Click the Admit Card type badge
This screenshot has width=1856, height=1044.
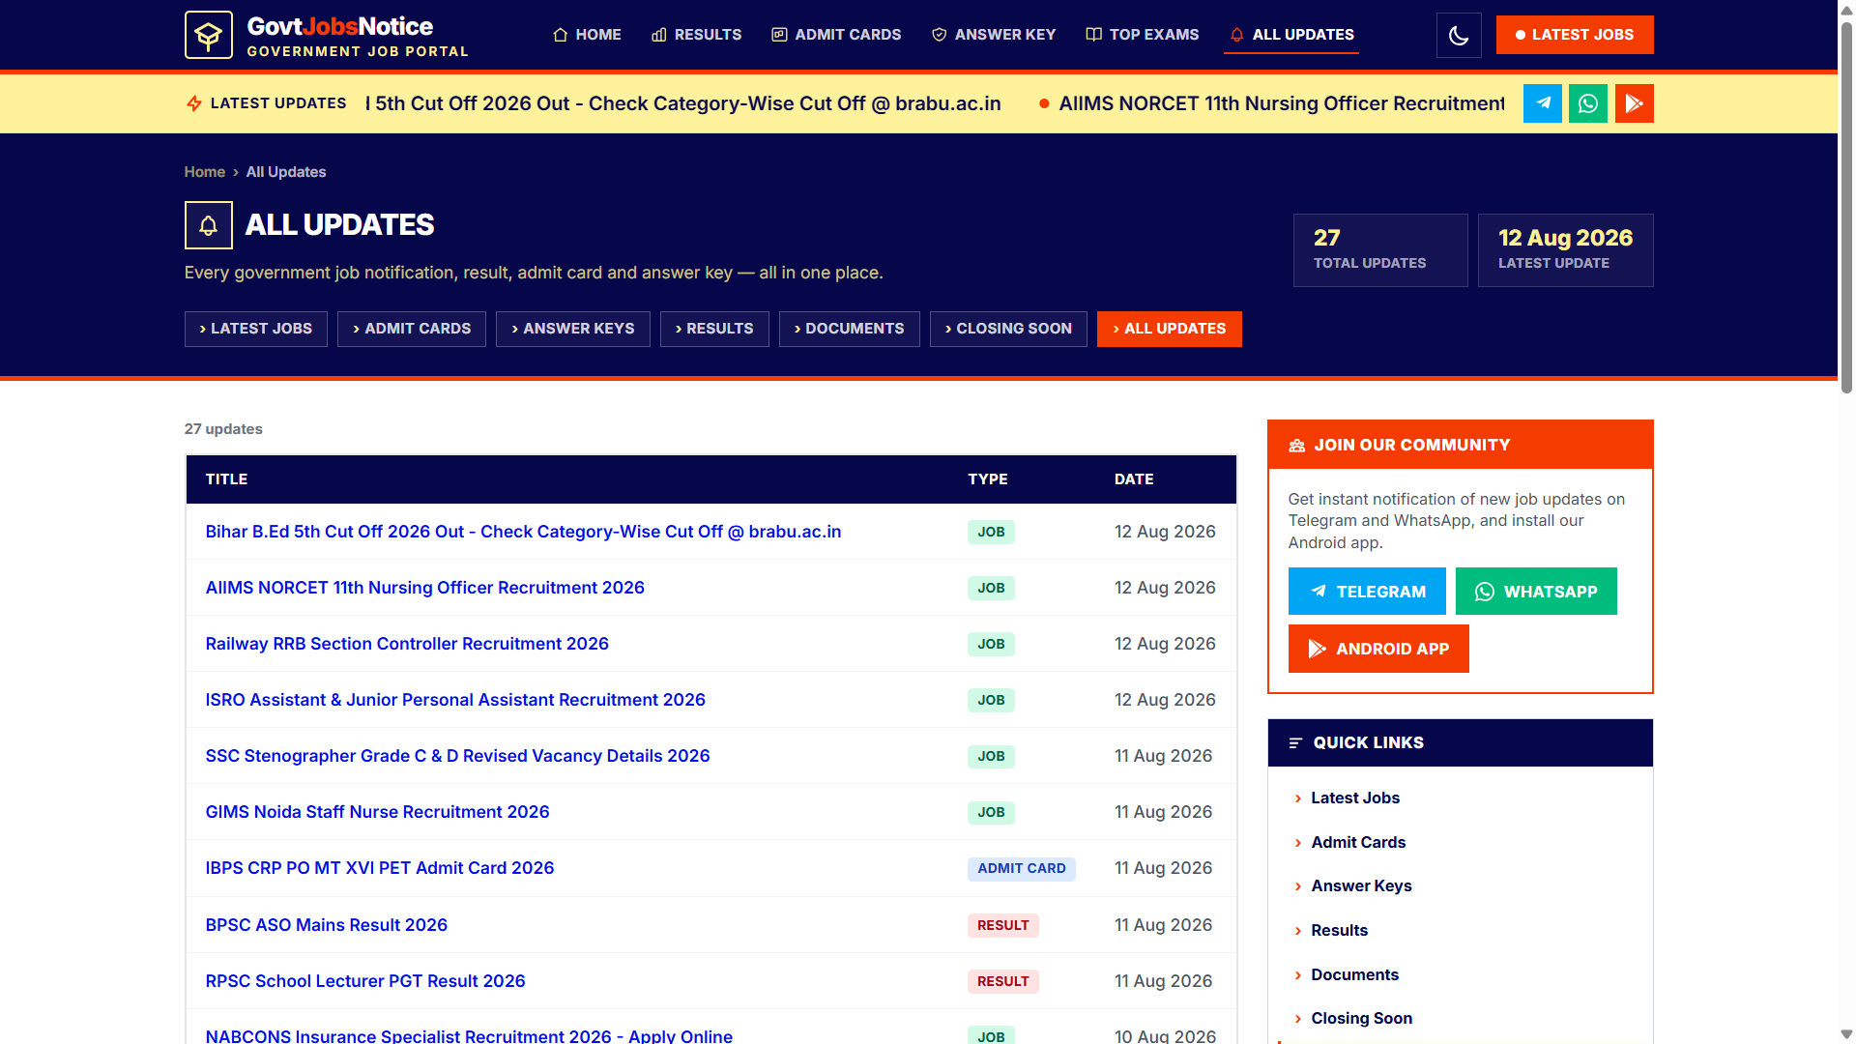click(1022, 868)
